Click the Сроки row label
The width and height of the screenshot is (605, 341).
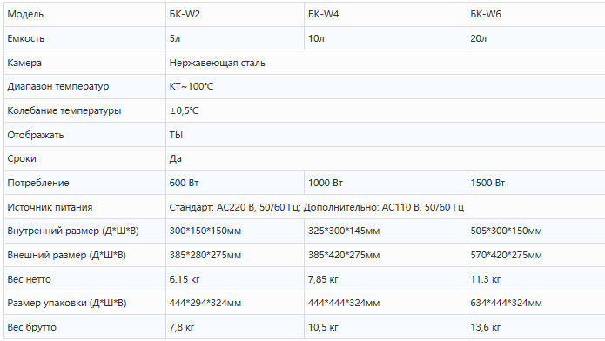[x=22, y=158]
